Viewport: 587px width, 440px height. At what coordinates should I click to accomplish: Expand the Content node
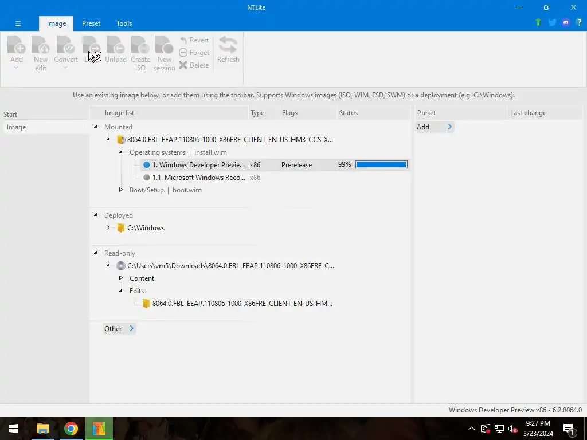tap(120, 278)
